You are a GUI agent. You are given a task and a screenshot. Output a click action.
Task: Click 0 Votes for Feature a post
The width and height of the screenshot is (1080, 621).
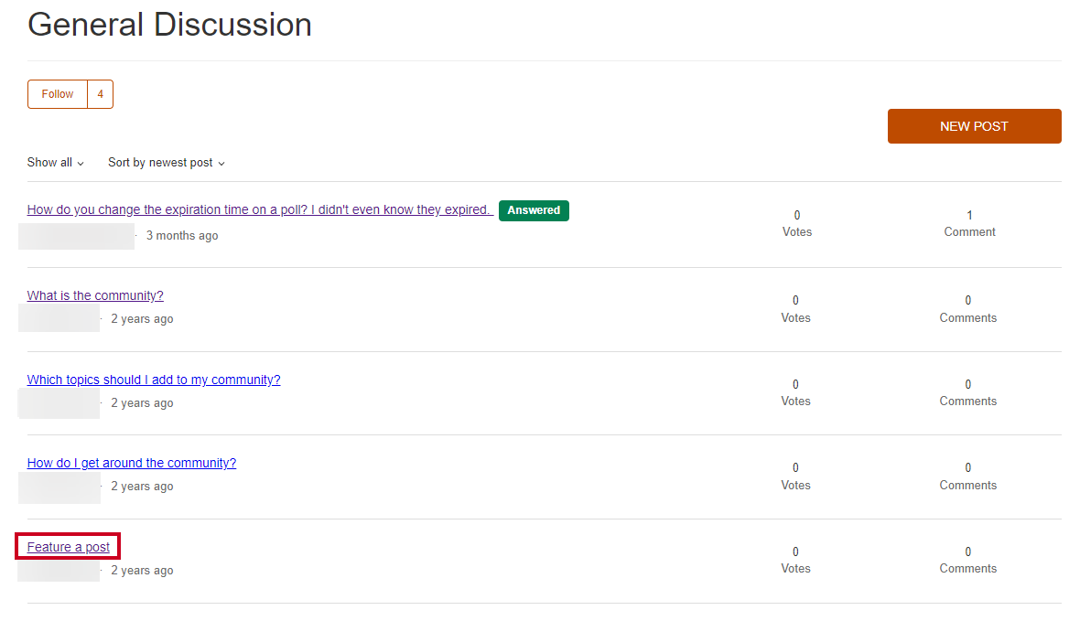795,560
